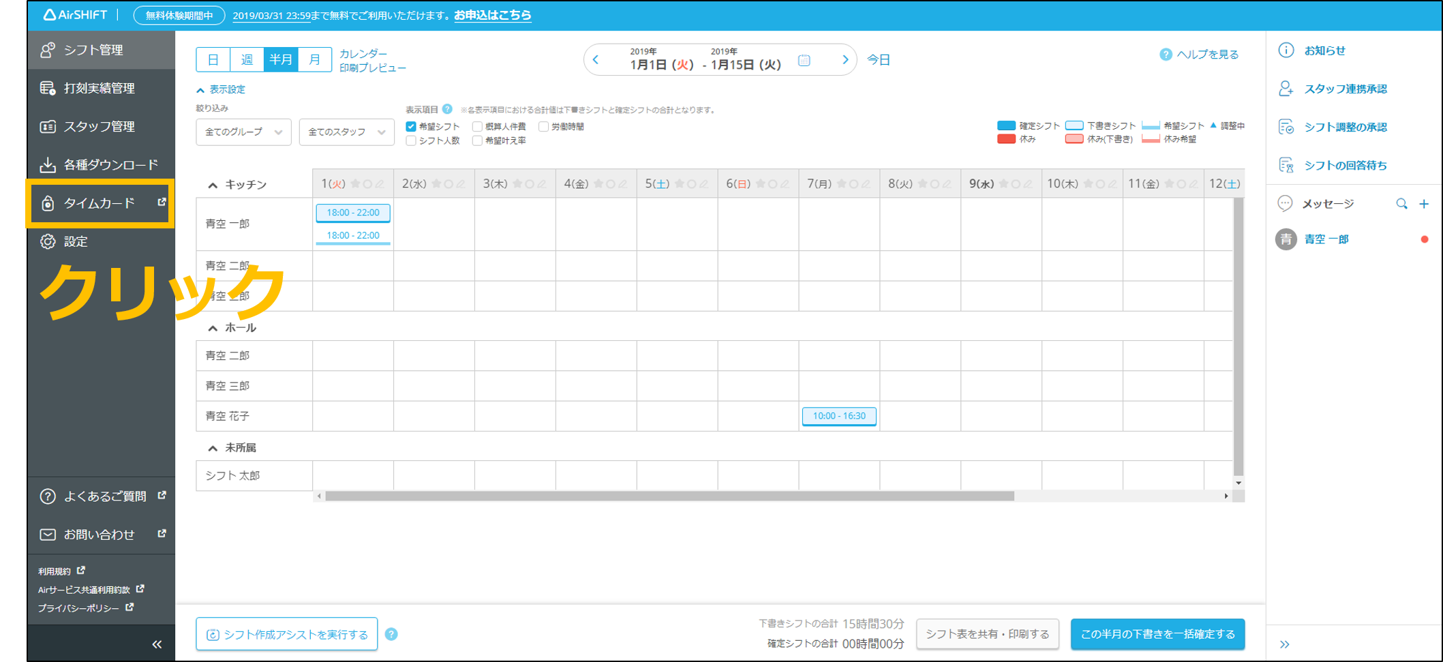The image size is (1443, 662).
Task: Open シフトの回答待ち in the right panel
Action: click(x=1345, y=165)
